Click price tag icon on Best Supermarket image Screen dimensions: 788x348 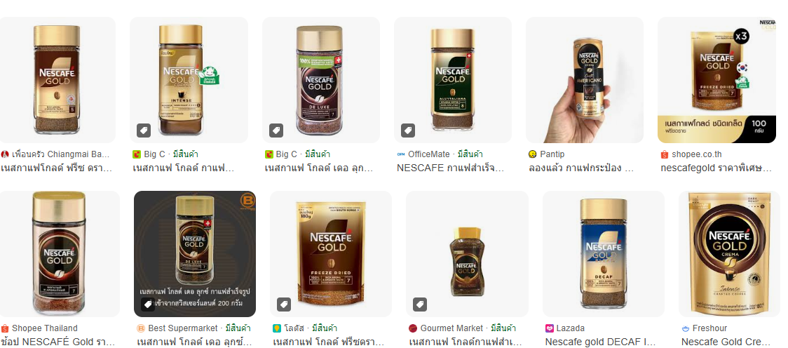point(147,304)
